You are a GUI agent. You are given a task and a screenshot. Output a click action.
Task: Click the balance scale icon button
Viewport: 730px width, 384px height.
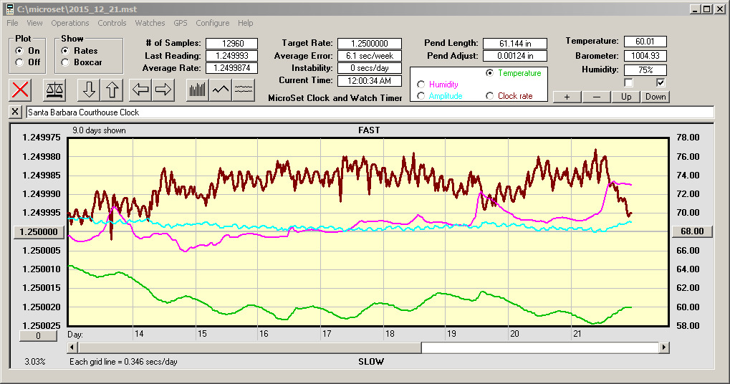[x=54, y=90]
